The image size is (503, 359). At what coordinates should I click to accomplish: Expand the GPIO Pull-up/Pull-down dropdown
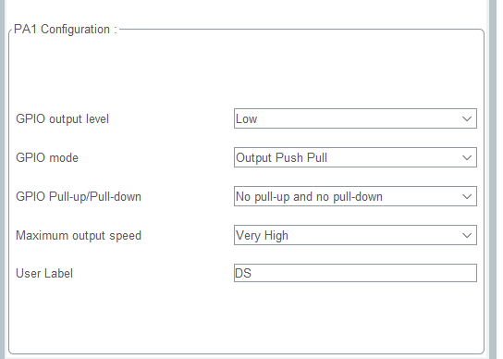point(355,196)
